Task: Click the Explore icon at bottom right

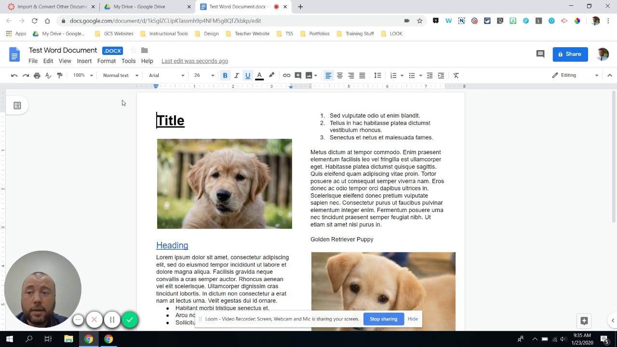Action: pyautogui.click(x=584, y=320)
